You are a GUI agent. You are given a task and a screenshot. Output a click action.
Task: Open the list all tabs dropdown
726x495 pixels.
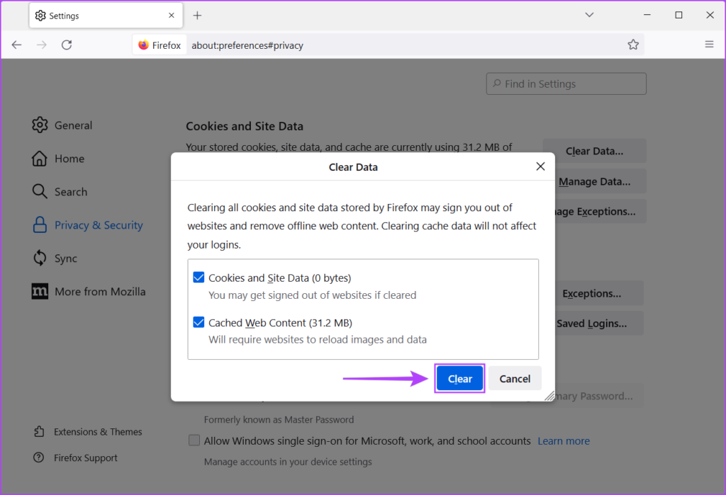tap(589, 14)
